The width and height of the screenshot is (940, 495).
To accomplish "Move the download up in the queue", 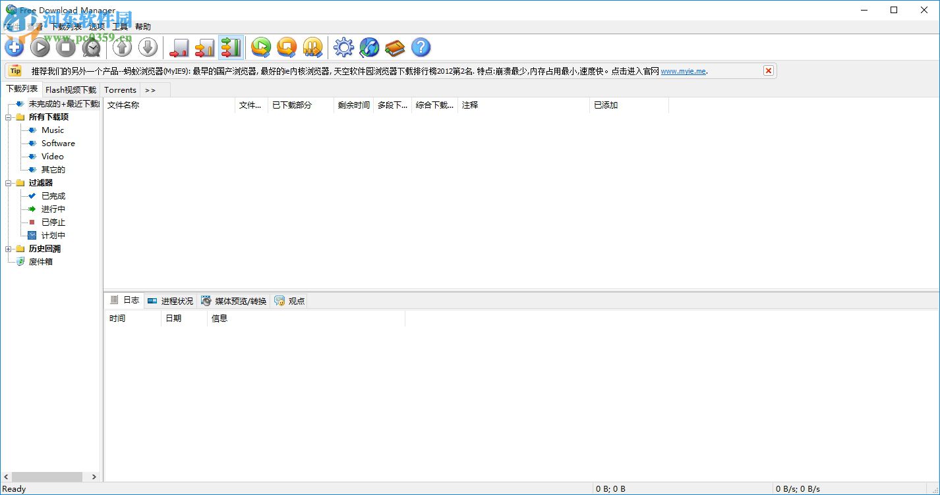I will click(x=122, y=47).
